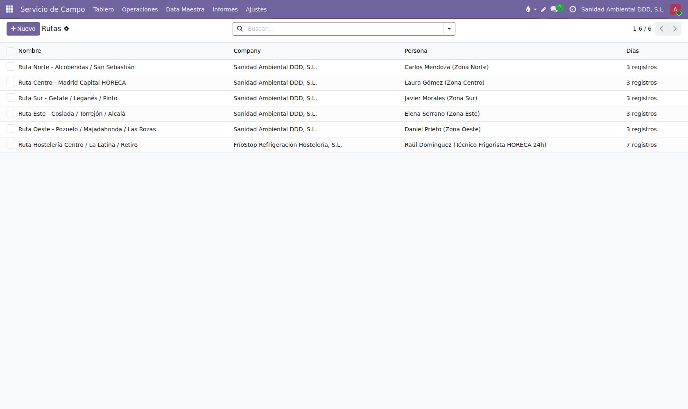Open the conversations messages icon
688x409 pixels.
coord(554,9)
